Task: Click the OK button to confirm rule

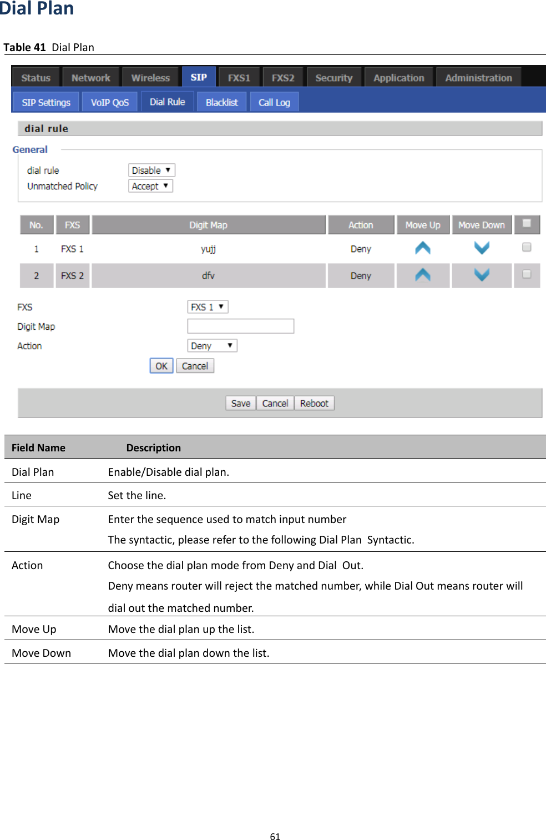Action: (161, 365)
